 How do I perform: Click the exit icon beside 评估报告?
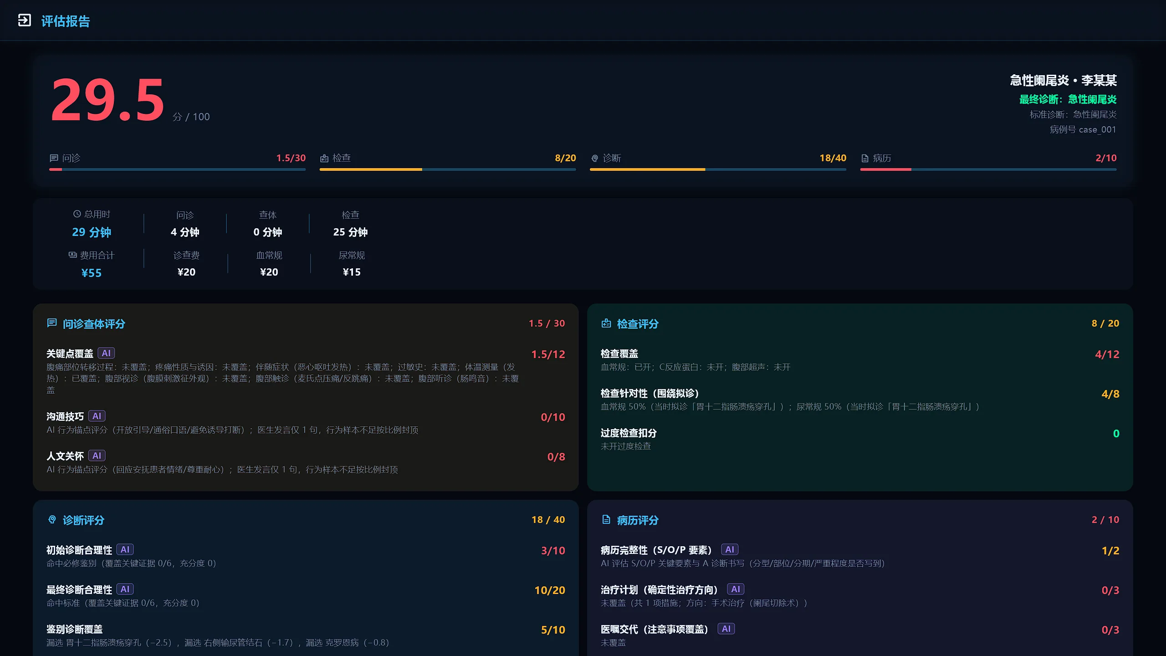pyautogui.click(x=24, y=20)
